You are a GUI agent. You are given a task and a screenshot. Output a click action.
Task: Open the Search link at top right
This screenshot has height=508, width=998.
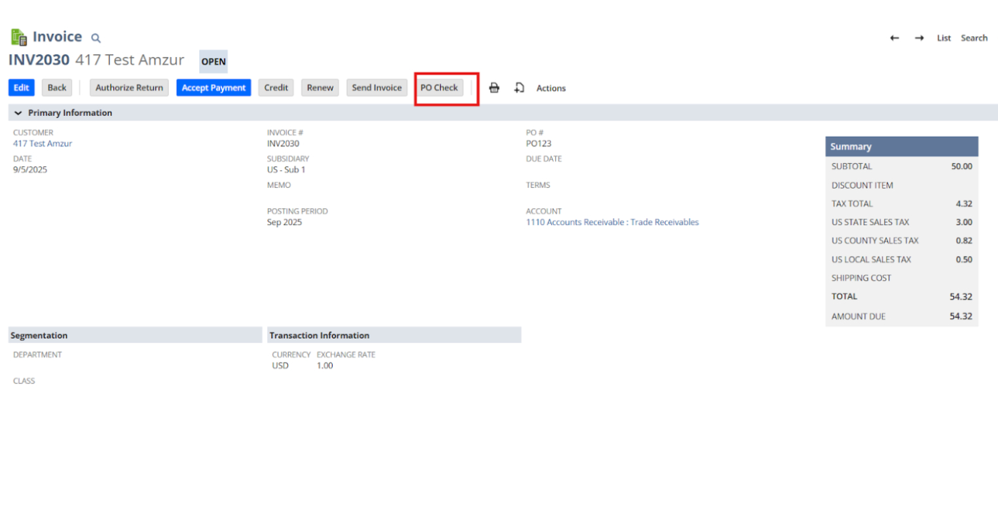(974, 38)
